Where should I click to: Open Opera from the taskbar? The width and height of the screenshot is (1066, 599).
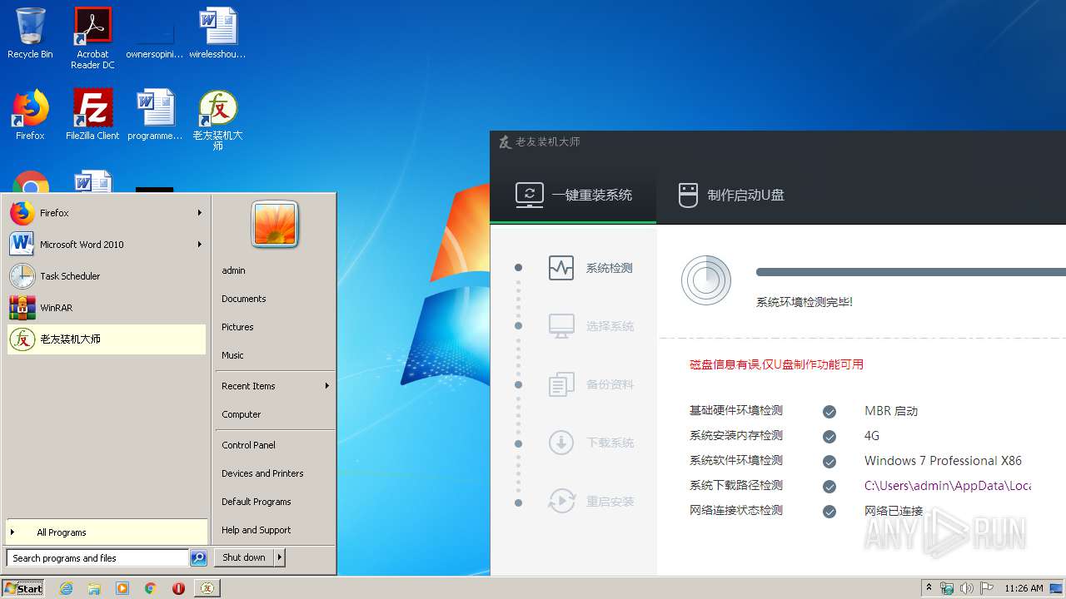[x=178, y=588]
